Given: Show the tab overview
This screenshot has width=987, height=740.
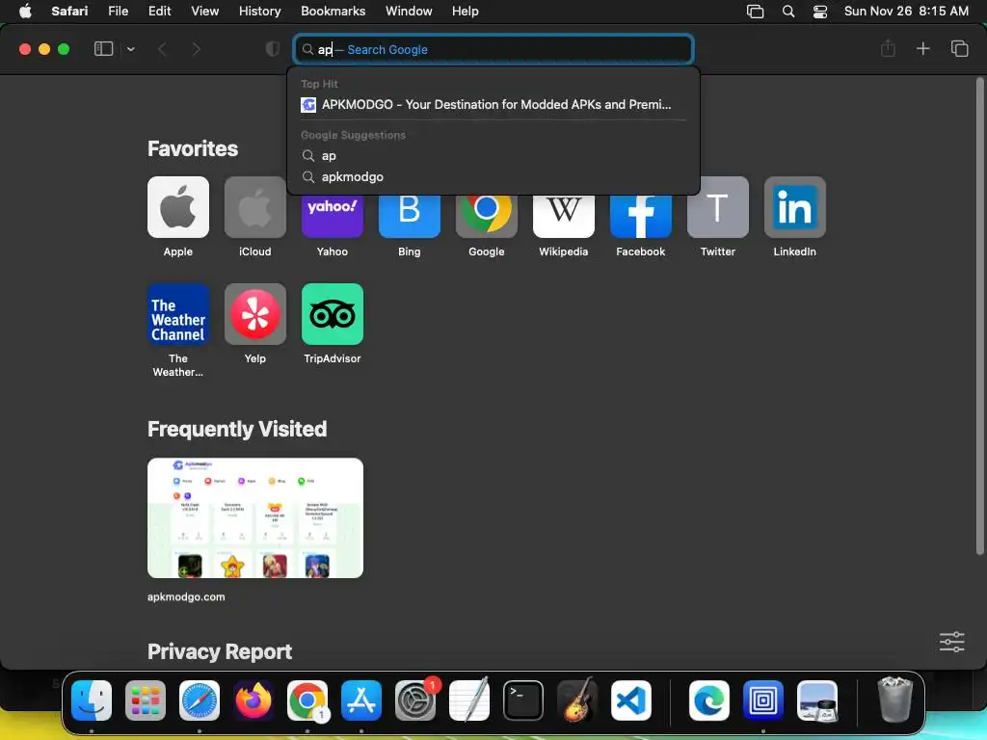Looking at the screenshot, I should pos(959,48).
